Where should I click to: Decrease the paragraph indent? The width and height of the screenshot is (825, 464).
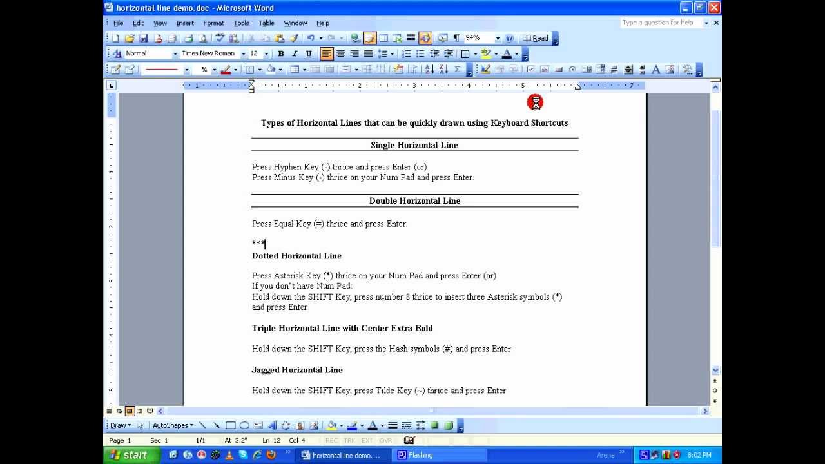tap(434, 53)
